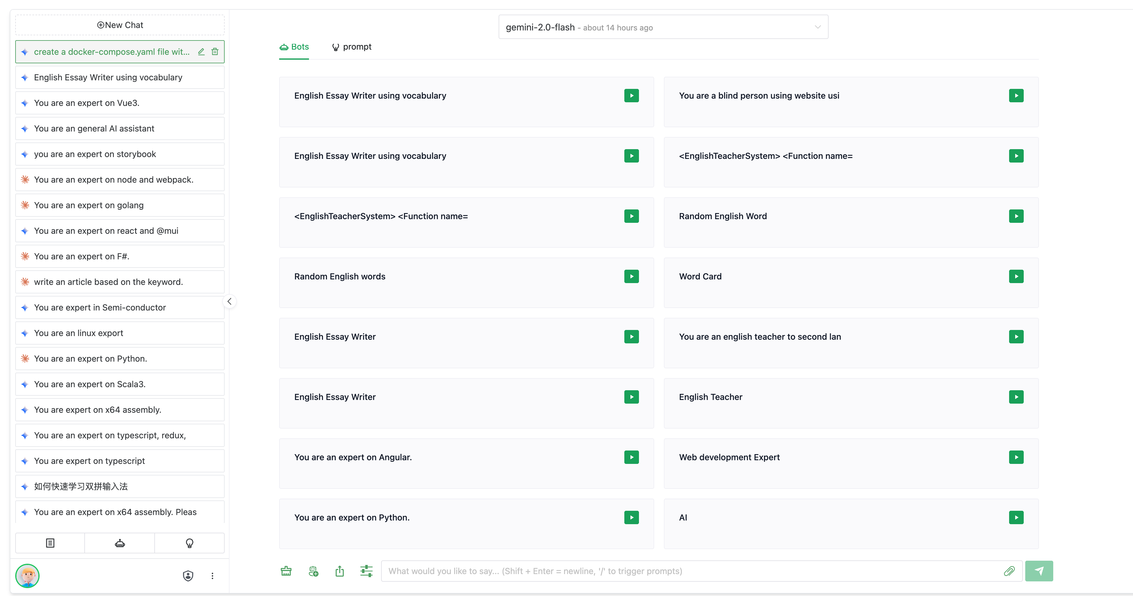Open chat 'English Essay Writer using vocabulary' in sidebar
The width and height of the screenshot is (1133, 596).
coord(120,77)
